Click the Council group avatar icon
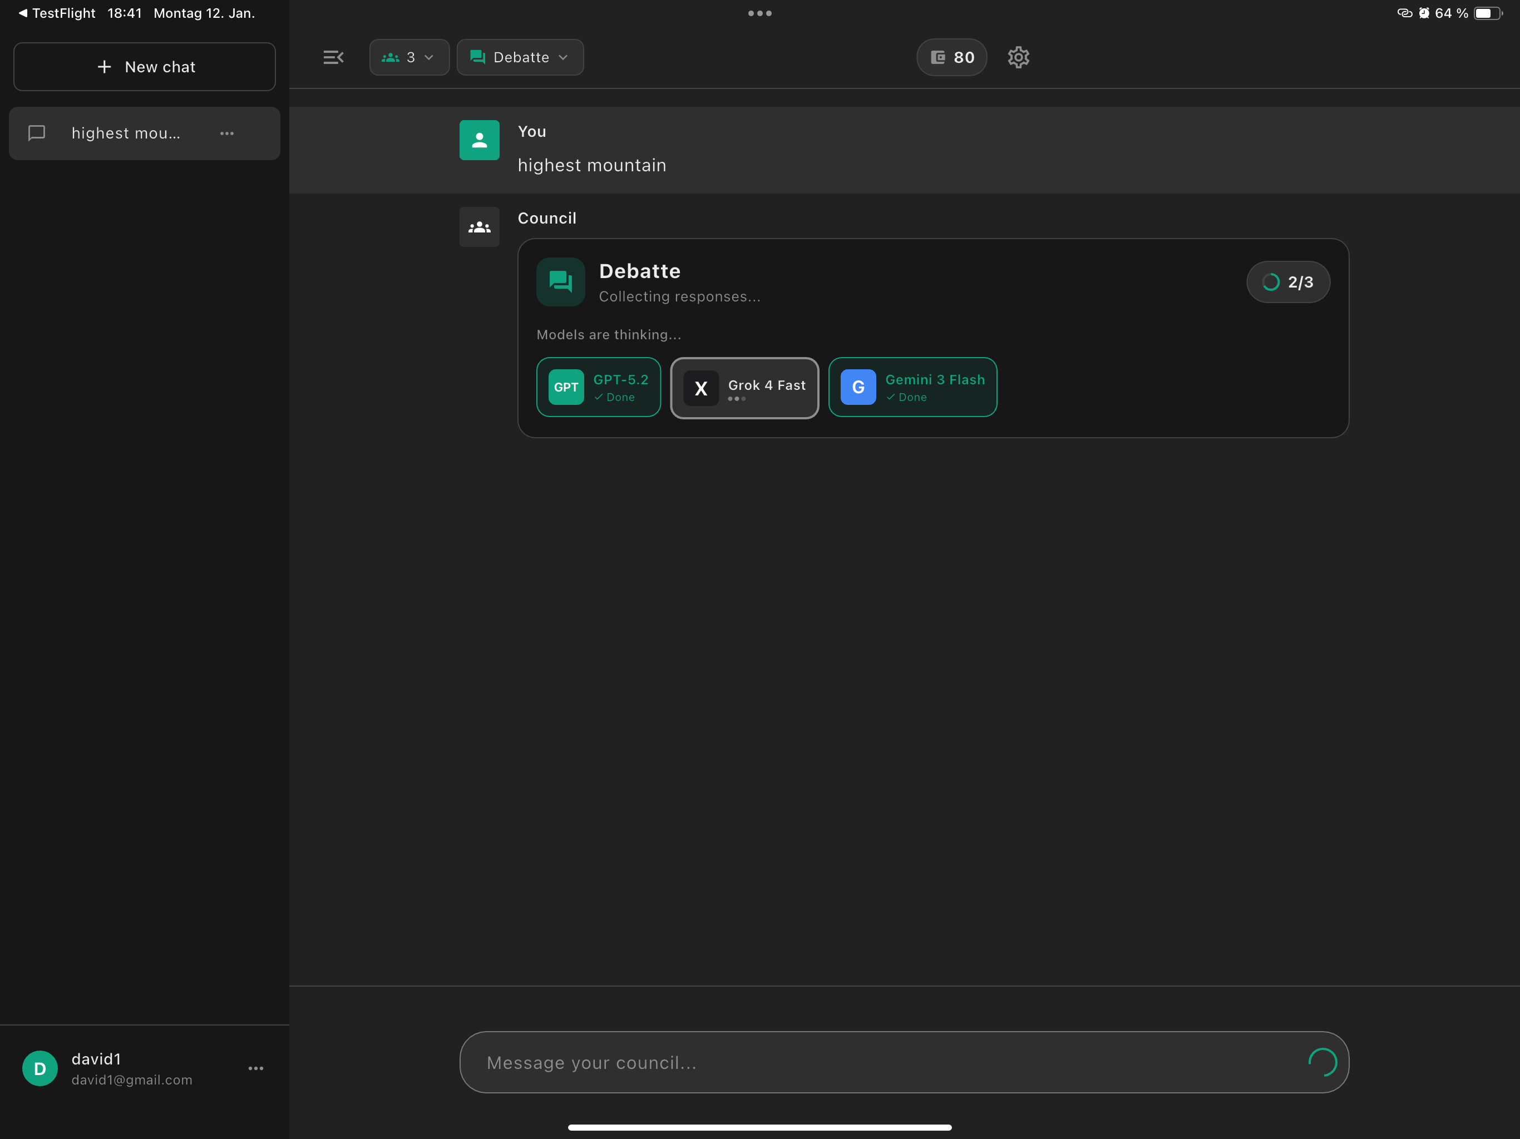The width and height of the screenshot is (1520, 1139). click(x=479, y=227)
